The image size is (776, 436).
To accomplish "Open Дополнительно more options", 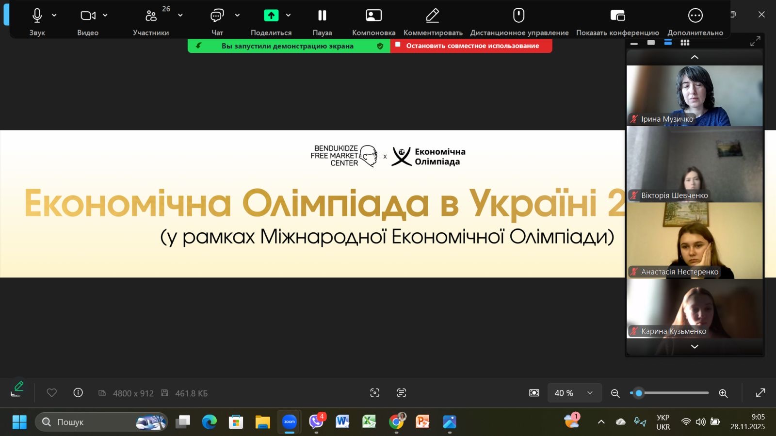I will (695, 16).
